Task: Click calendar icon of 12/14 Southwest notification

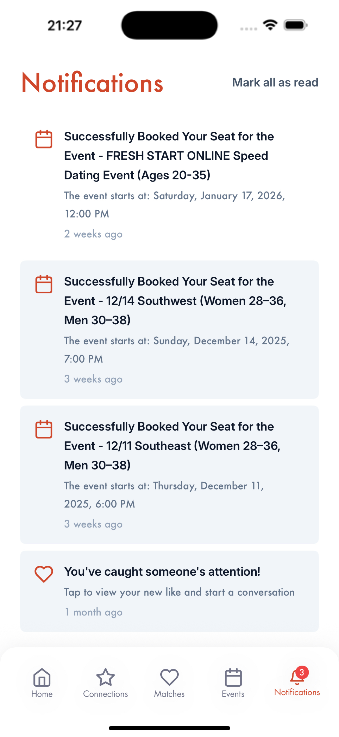Action: click(x=44, y=284)
